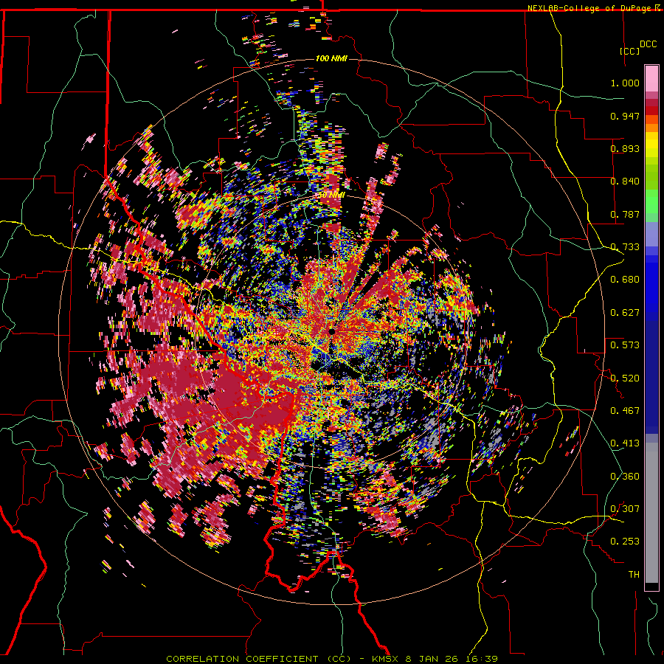Pick the bright green segment of the color bar
The image size is (664, 664).
[x=651, y=201]
